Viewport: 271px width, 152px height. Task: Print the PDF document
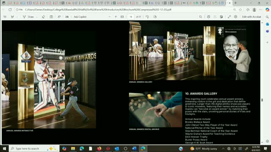tap(209, 17)
